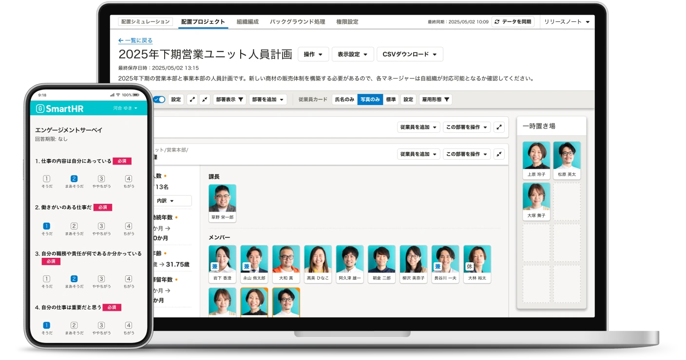Screen dimensions: 686x360
Task: Open the 部署表示 filter with funnel icon
Action: tap(229, 100)
